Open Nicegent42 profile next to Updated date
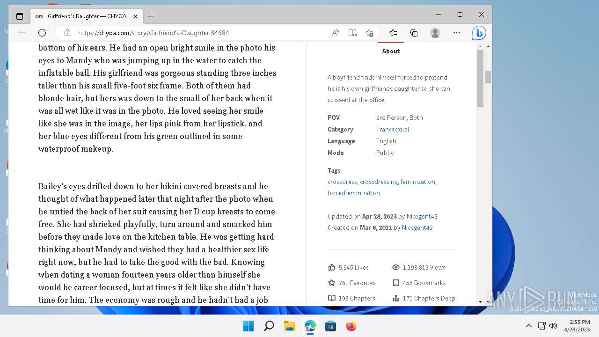Viewport: 599px width, 337px height. click(x=422, y=216)
